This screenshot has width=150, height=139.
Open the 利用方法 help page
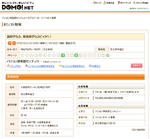109,3
